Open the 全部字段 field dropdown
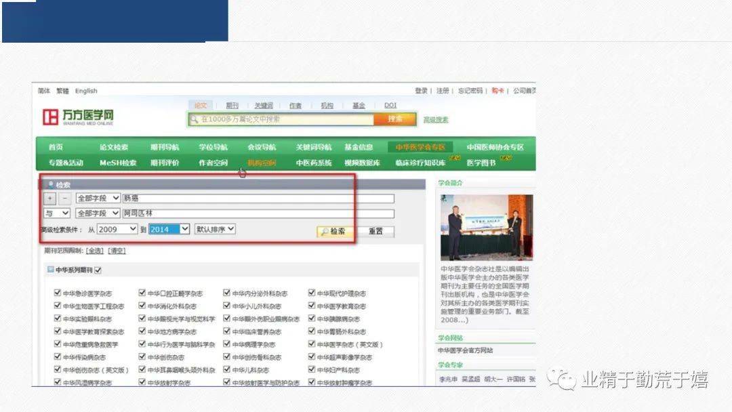The height and width of the screenshot is (412, 732). [x=97, y=199]
